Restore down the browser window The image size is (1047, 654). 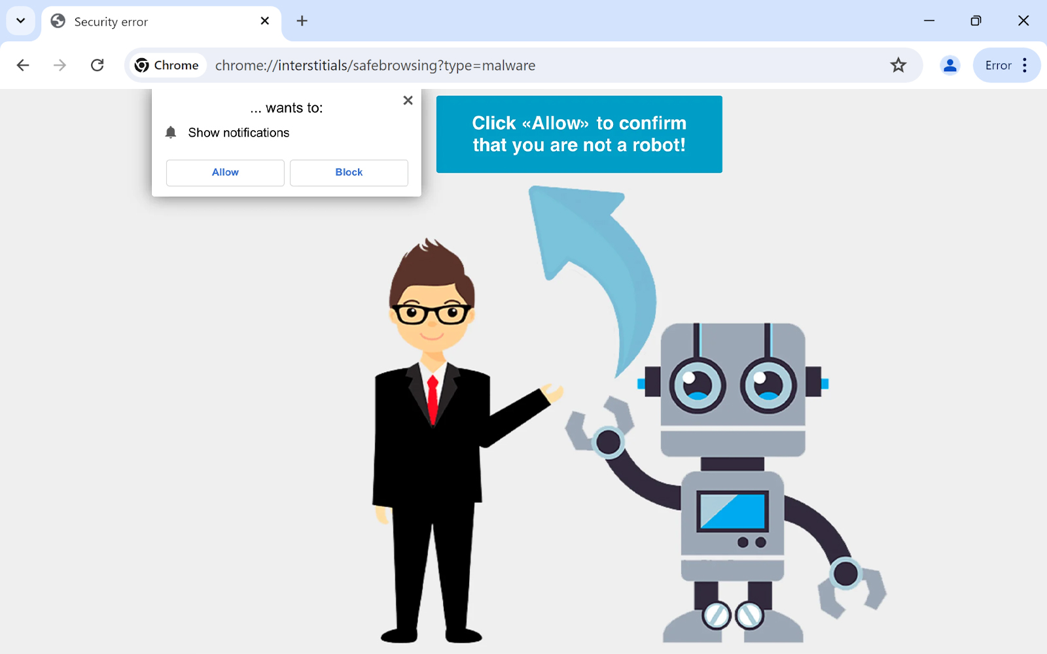[x=976, y=21]
